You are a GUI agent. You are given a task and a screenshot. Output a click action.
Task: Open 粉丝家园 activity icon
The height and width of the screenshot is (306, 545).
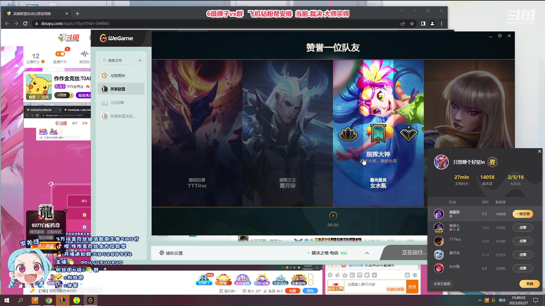coord(242,279)
